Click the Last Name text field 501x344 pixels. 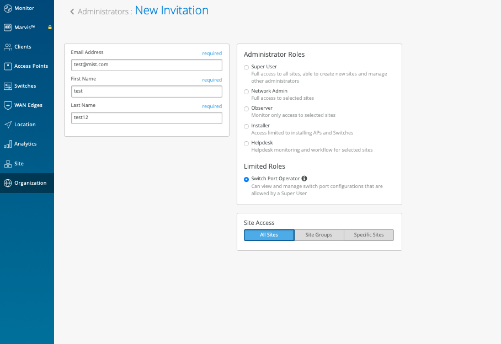click(146, 118)
